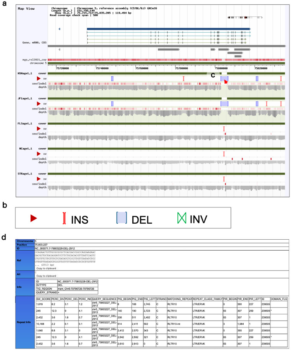Click the red triangle beside NCagv1.1 sv

tap(38, 154)
